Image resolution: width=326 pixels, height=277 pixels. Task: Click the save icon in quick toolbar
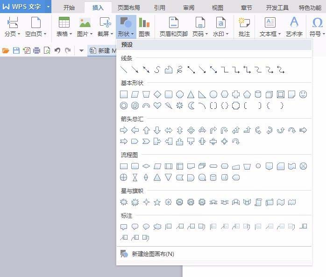click(x=16, y=50)
